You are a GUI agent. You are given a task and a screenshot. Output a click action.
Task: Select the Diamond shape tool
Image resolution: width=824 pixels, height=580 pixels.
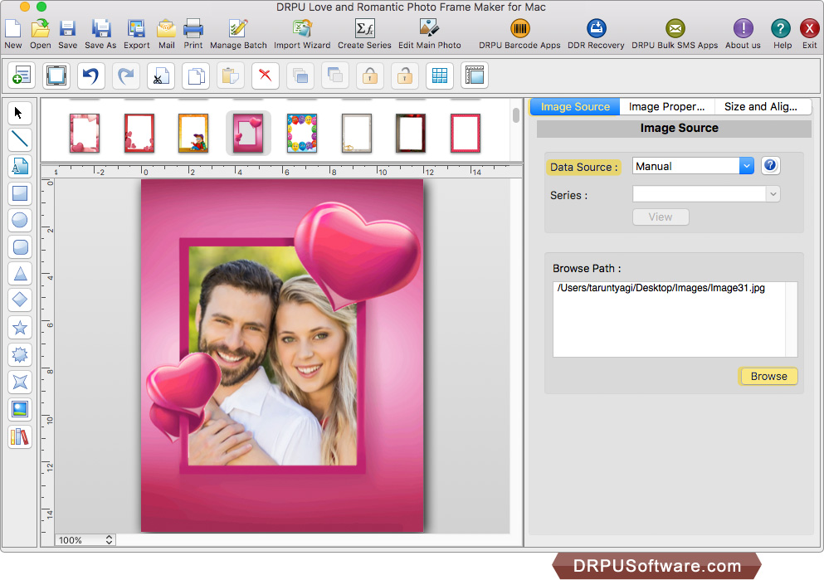pyautogui.click(x=19, y=300)
